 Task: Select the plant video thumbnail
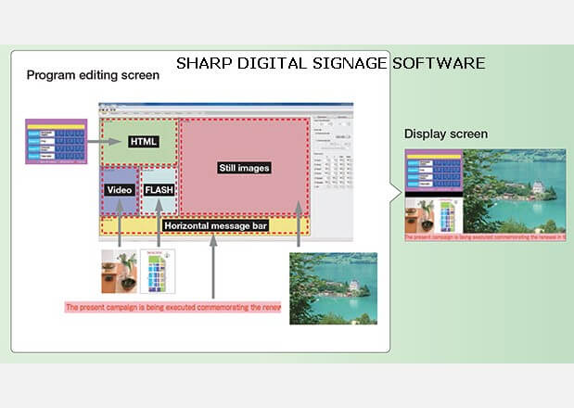(x=120, y=272)
